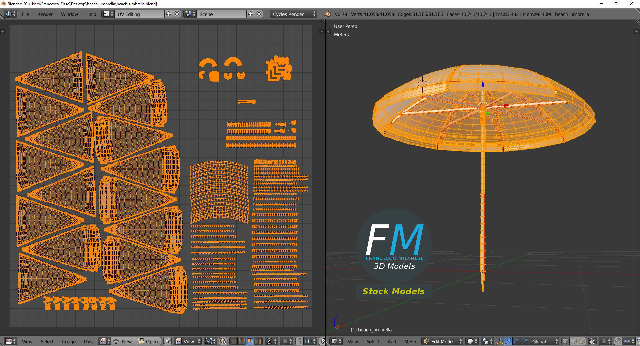The width and height of the screenshot is (640, 346).
Task: Open the 3D view Select menu
Action: click(x=373, y=342)
